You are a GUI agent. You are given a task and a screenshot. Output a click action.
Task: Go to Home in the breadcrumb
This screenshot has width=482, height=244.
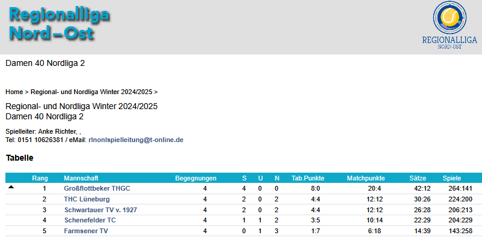[14, 92]
